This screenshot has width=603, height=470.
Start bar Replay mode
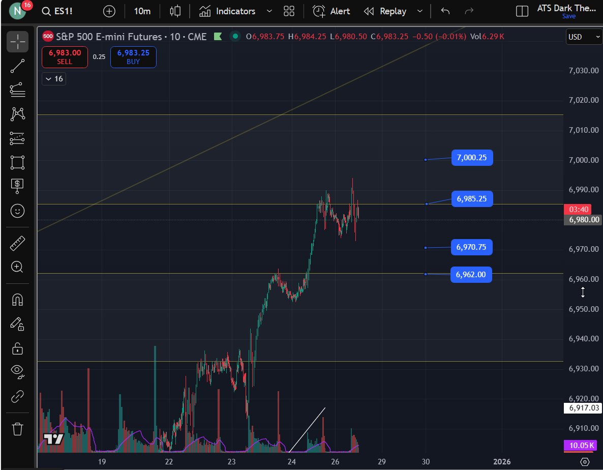pyautogui.click(x=385, y=11)
